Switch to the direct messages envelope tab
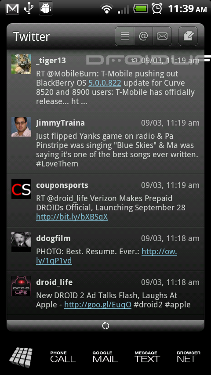The width and height of the screenshot is (211, 375). click(162, 36)
